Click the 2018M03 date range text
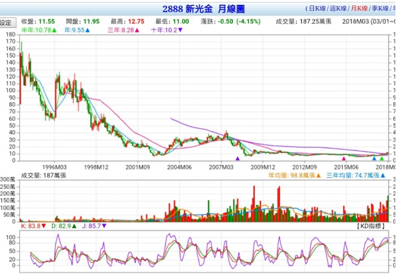Image resolution: width=396 pixels, height=275 pixels. click(x=369, y=21)
